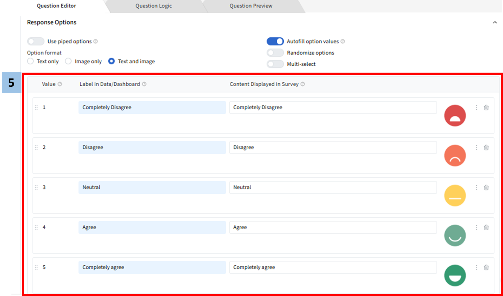Image resolution: width=503 pixels, height=296 pixels.
Task: Toggle the Multi-select switch on
Action: (x=275, y=64)
